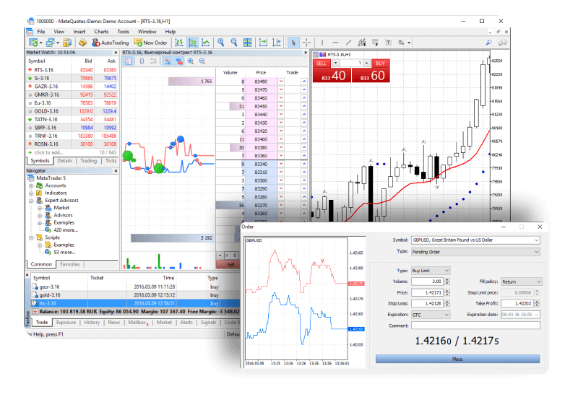Click the red BUY button on chart
This screenshot has width=578, height=397.
(x=371, y=71)
